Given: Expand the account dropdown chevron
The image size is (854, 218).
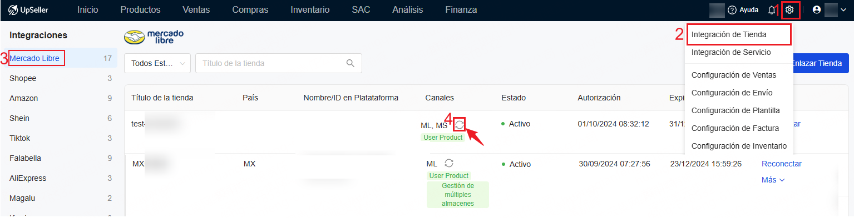Looking at the screenshot, I should 843,10.
